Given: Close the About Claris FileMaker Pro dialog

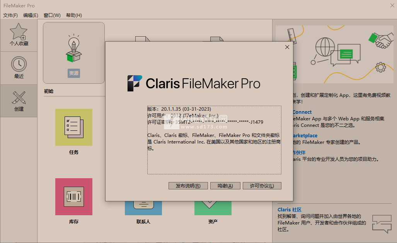Looking at the screenshot, I should tap(287, 47).
